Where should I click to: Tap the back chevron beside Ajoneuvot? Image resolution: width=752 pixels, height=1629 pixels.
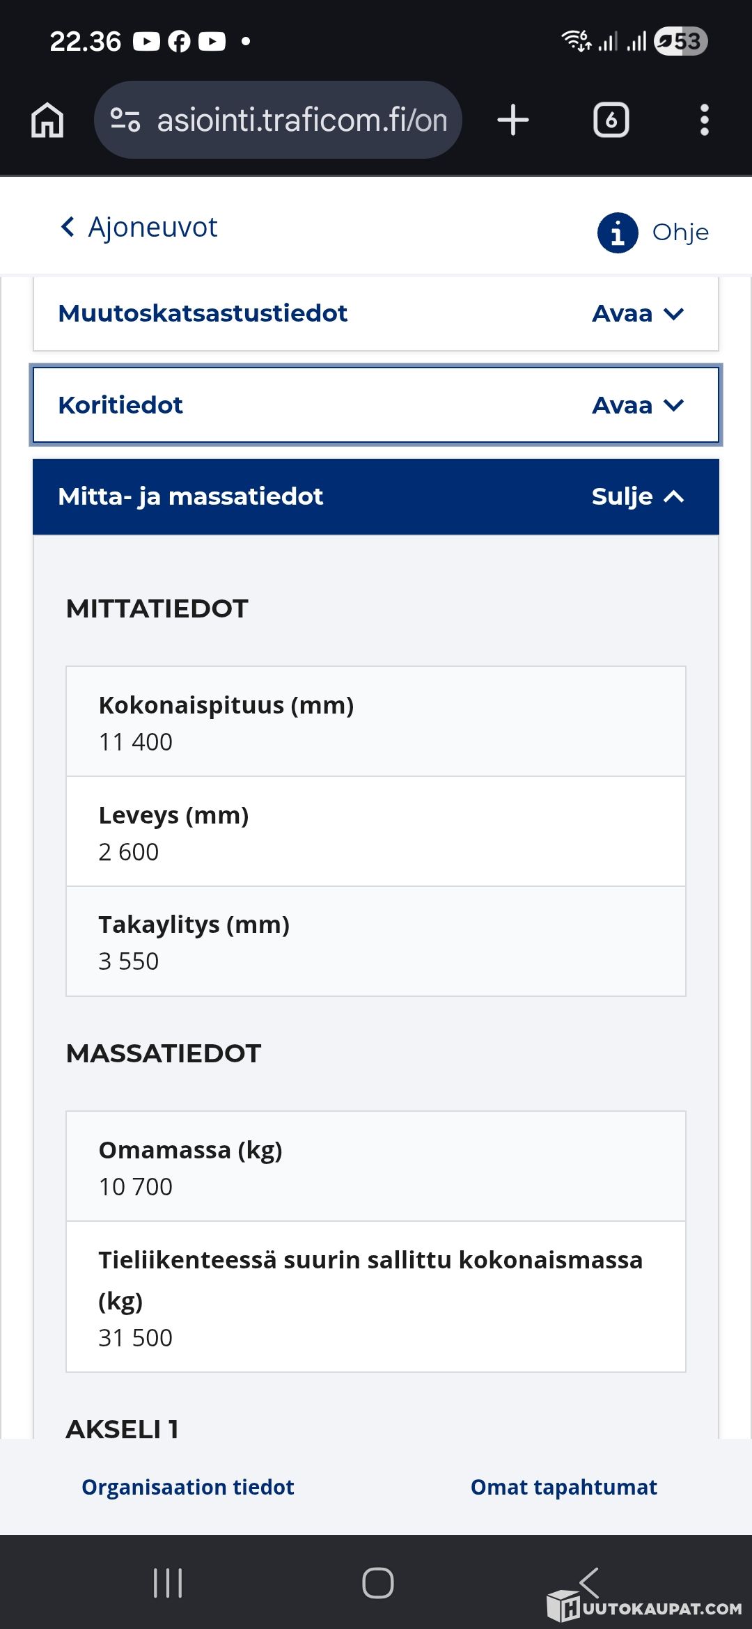[x=68, y=227]
